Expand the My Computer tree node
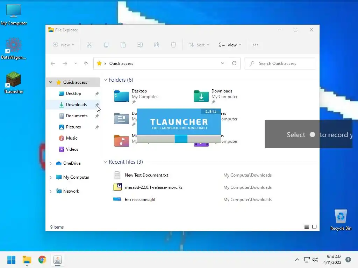 (51, 177)
